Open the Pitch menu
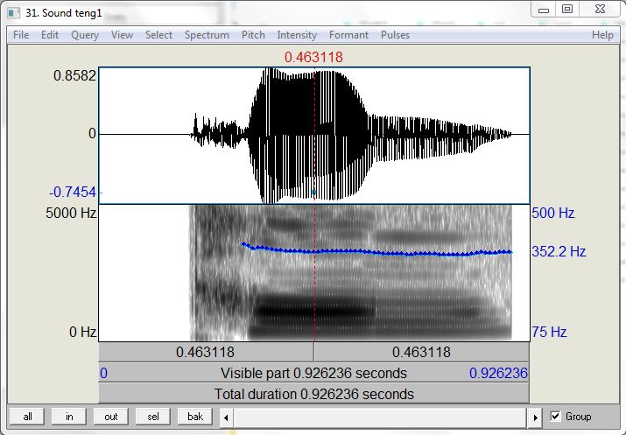The image size is (626, 435). coord(253,35)
